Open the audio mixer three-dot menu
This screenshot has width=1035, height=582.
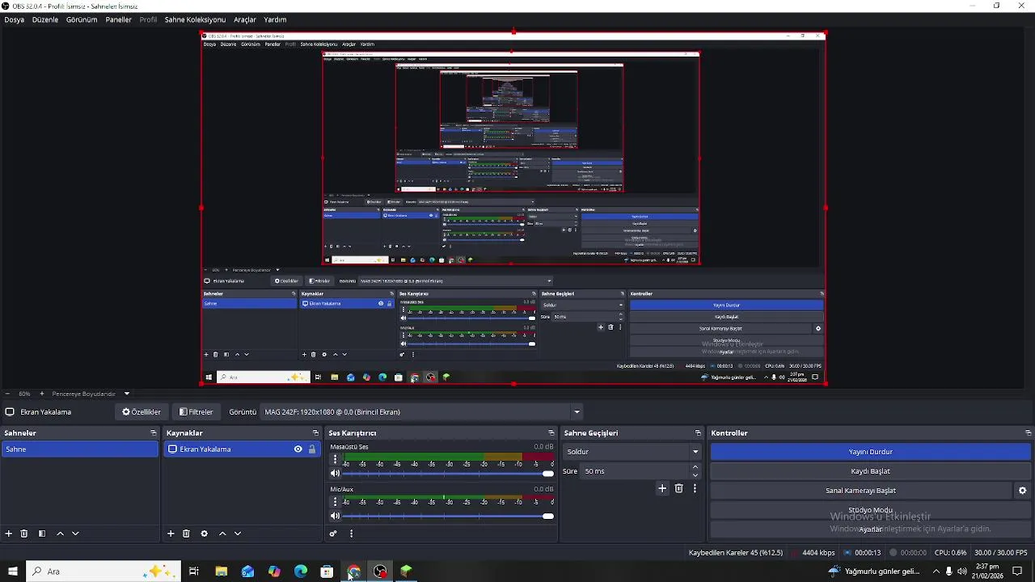coord(351,533)
